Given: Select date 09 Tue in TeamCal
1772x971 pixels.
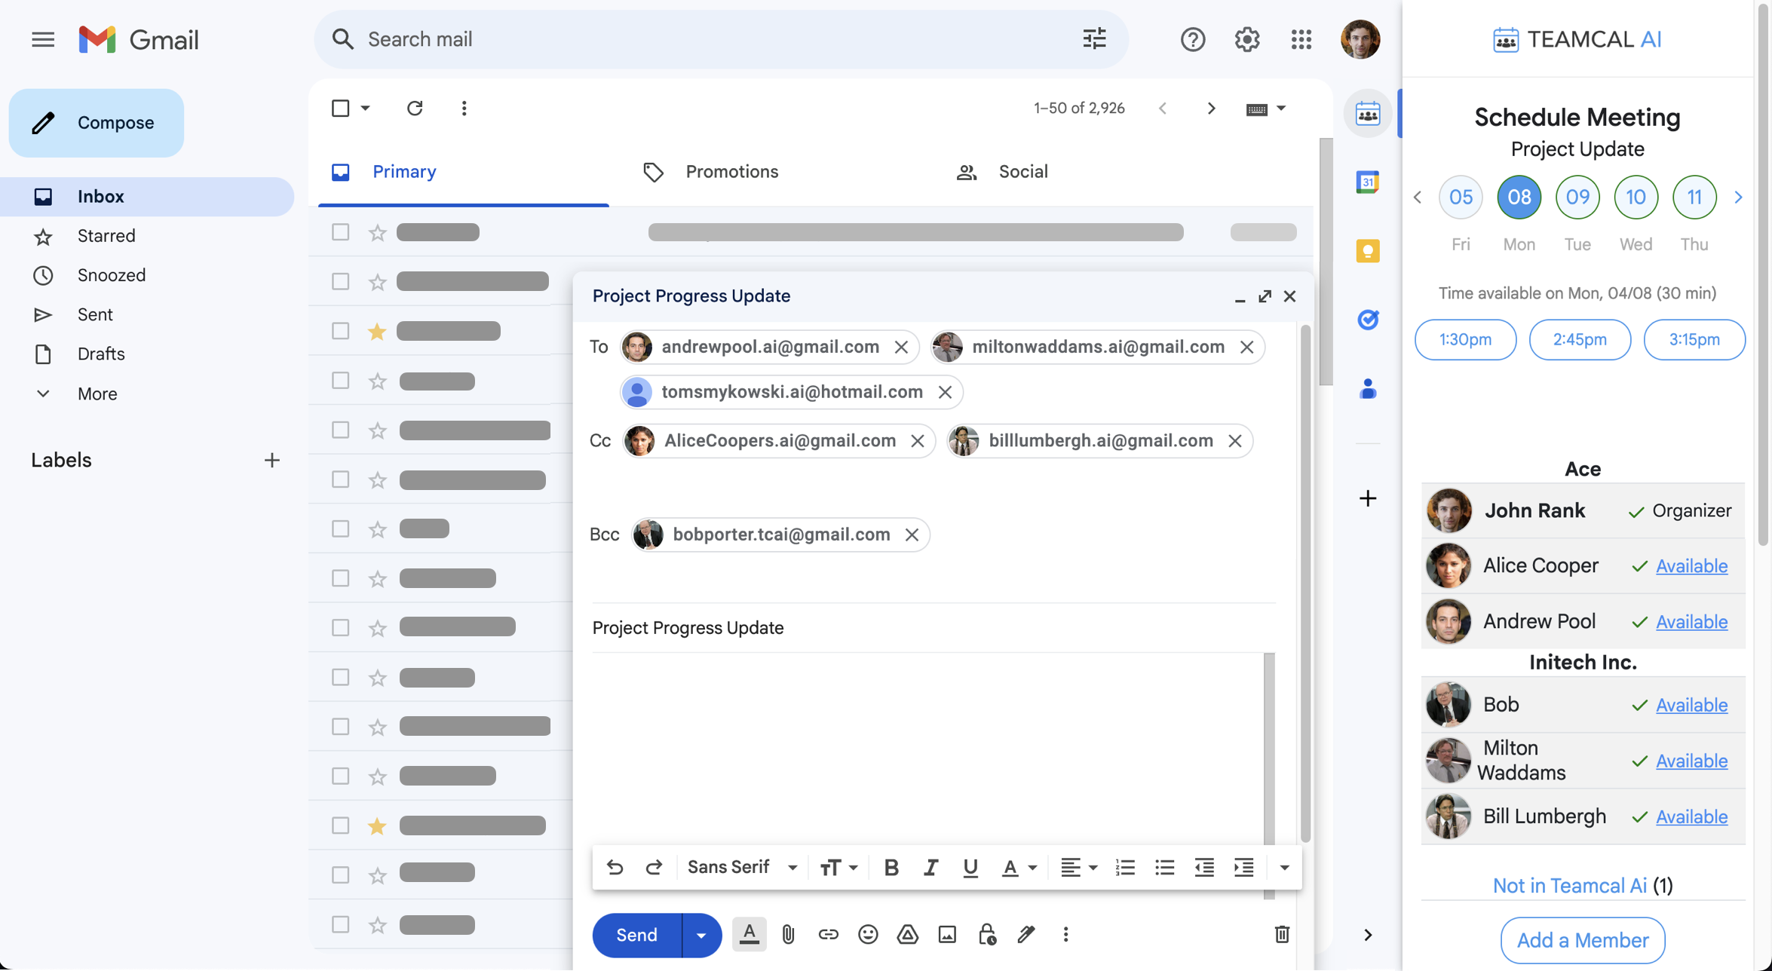Looking at the screenshot, I should pyautogui.click(x=1577, y=198).
